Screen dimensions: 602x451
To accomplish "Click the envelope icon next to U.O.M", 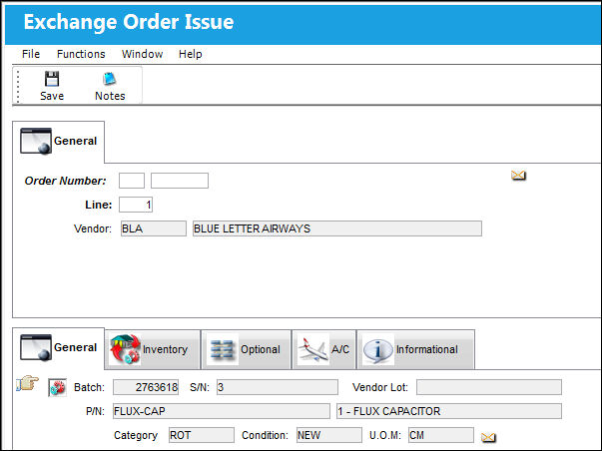I will point(488,437).
